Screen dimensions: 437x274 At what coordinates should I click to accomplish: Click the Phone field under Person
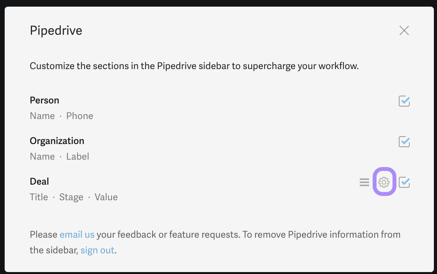(x=80, y=116)
